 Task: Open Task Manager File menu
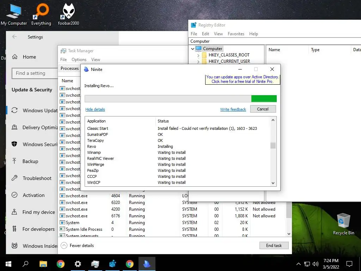point(63,59)
